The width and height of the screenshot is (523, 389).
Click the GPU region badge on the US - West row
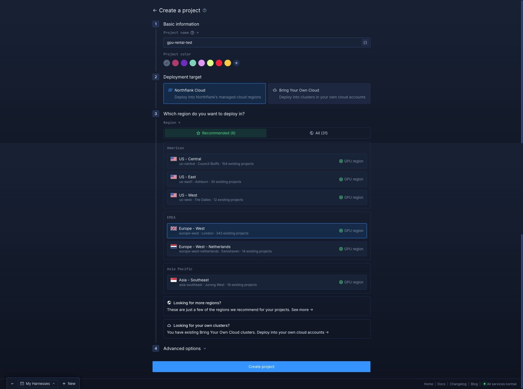click(x=351, y=197)
